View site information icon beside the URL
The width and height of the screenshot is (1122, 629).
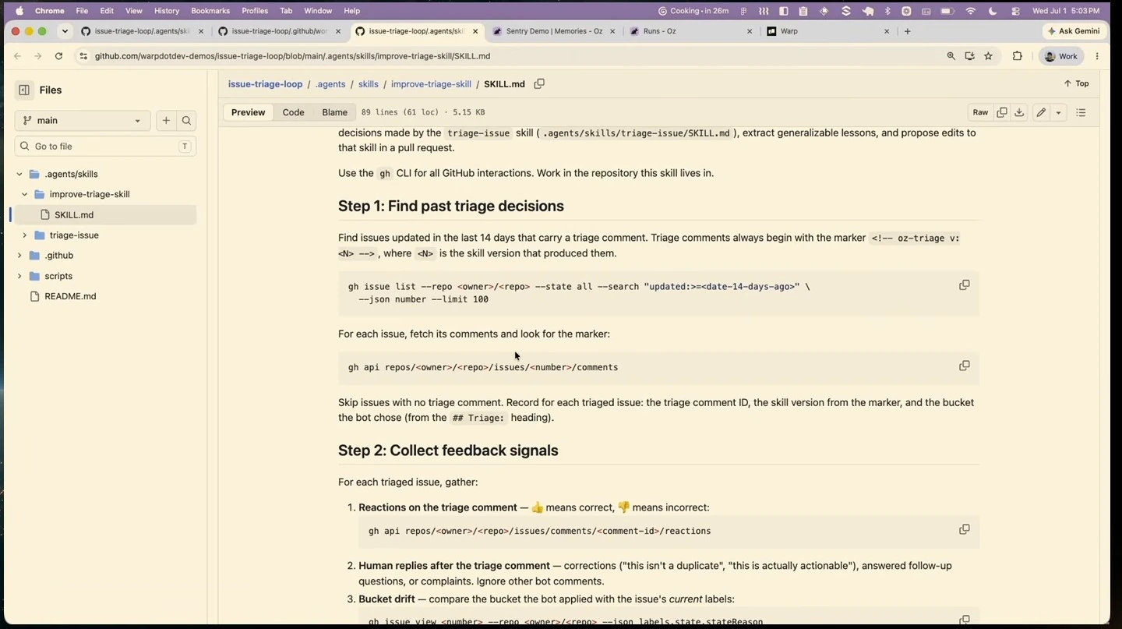pos(83,56)
